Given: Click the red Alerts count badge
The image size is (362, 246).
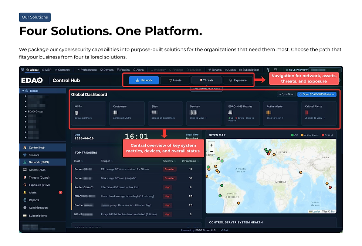Looking at the screenshot, I should [x=61, y=192].
